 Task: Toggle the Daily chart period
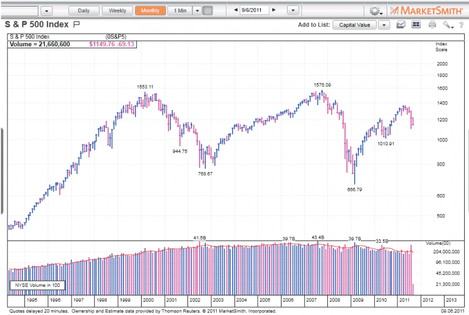pos(84,10)
